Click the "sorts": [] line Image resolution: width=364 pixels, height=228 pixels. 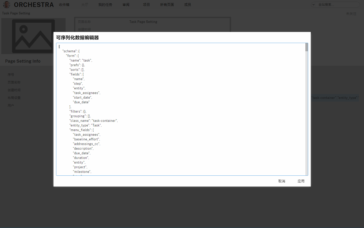coord(77,70)
